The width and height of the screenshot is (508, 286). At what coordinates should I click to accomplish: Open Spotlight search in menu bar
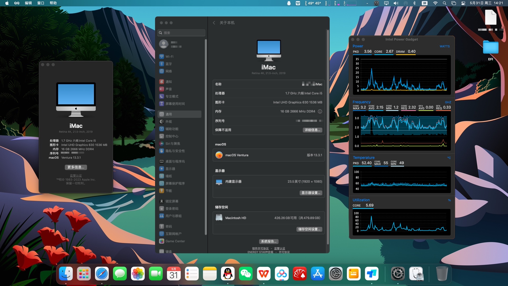[444, 3]
